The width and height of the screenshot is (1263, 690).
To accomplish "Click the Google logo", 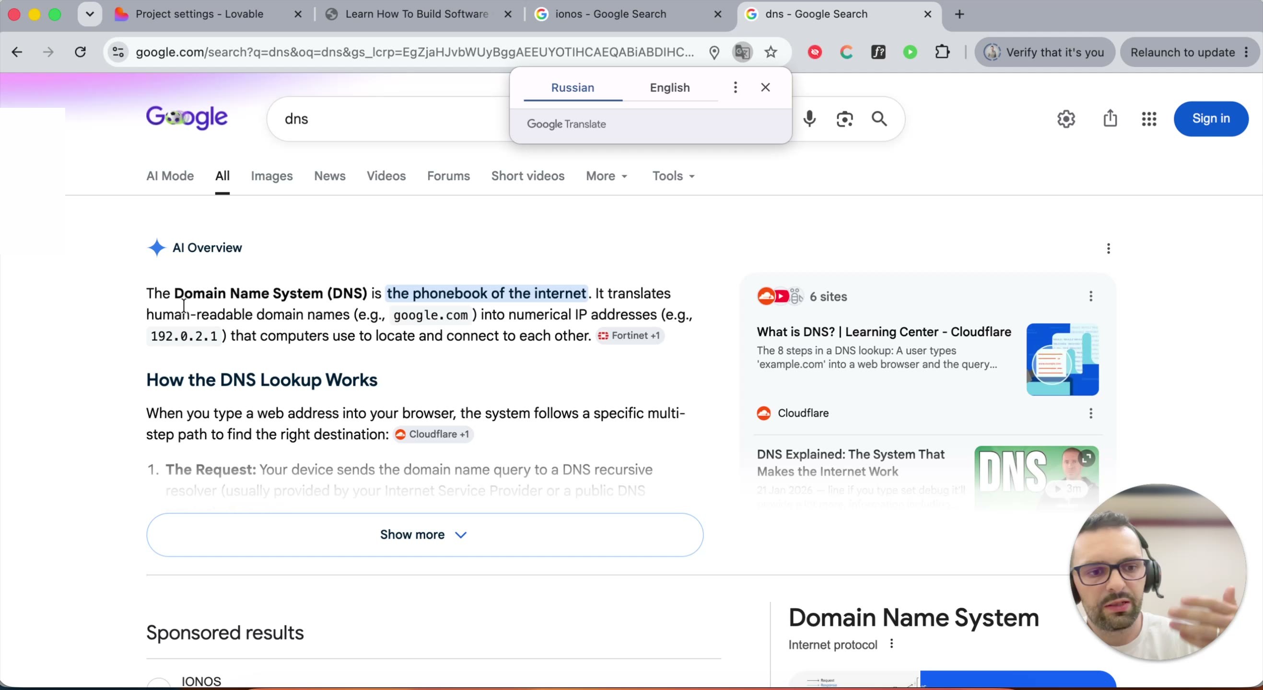I will [x=187, y=117].
